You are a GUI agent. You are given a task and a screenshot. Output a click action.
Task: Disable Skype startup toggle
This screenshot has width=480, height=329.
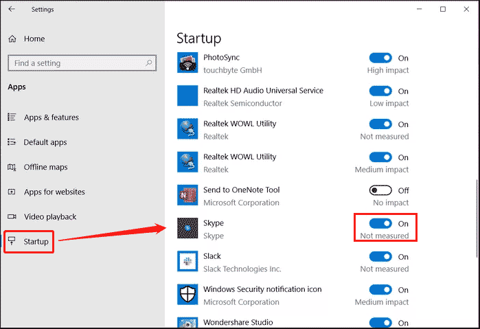pos(380,223)
